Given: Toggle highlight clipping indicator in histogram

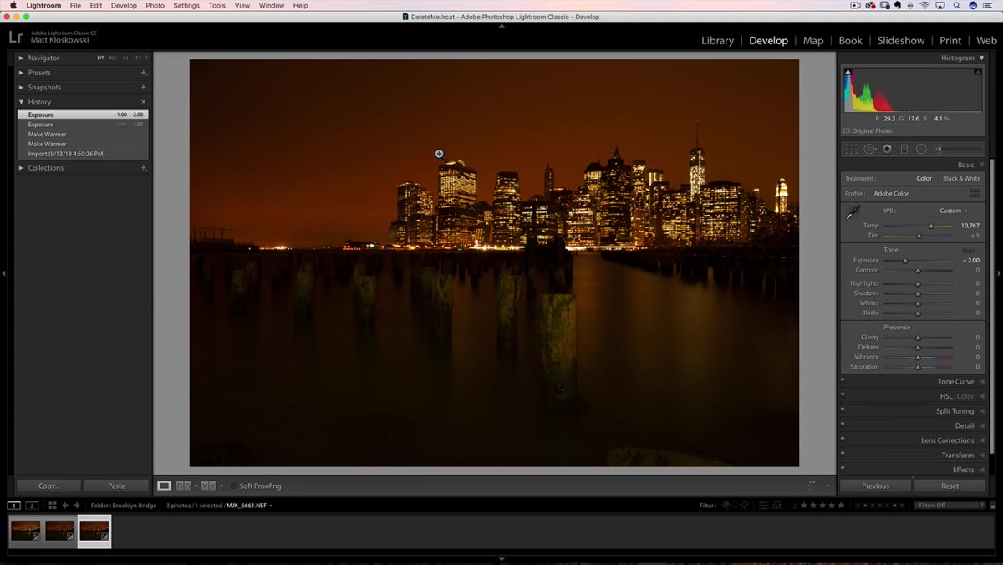Looking at the screenshot, I should (x=978, y=72).
